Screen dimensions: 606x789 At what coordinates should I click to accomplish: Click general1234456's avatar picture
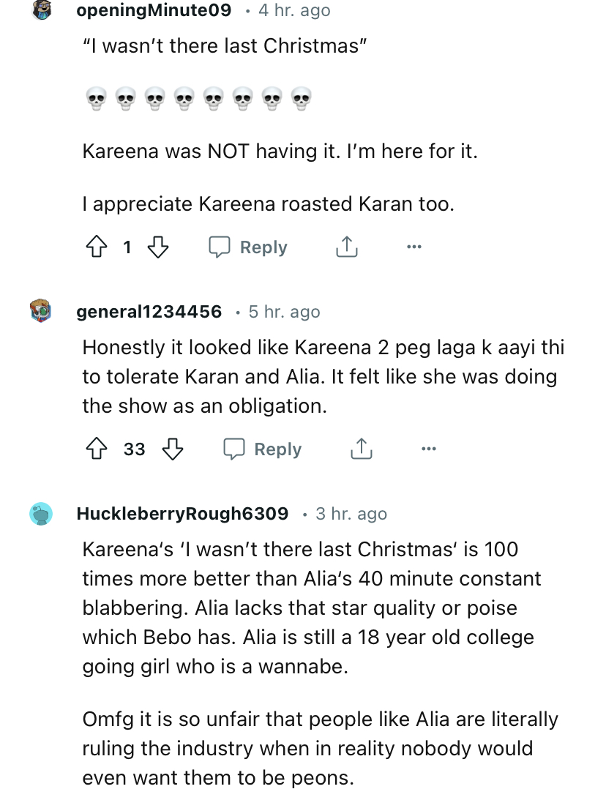click(x=42, y=311)
